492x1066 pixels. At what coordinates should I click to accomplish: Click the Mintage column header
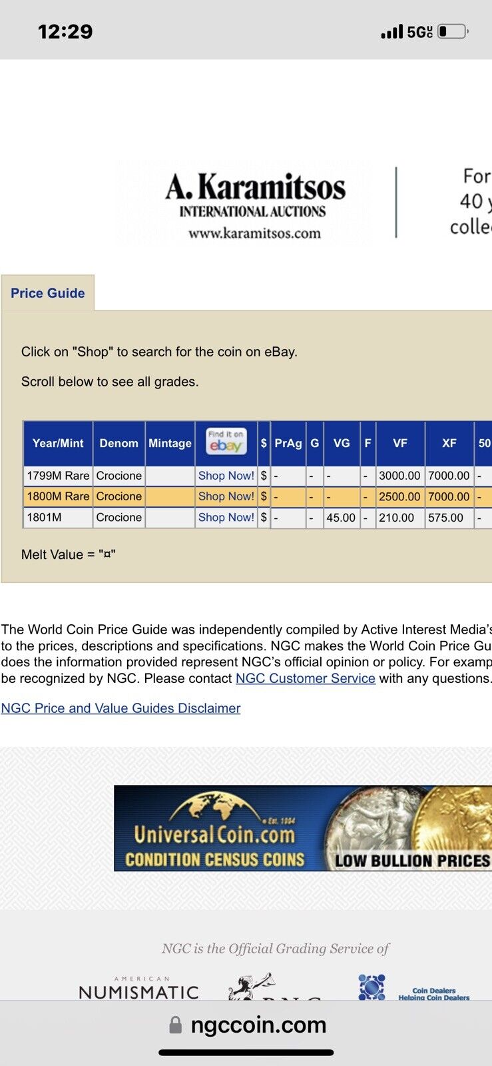(170, 443)
